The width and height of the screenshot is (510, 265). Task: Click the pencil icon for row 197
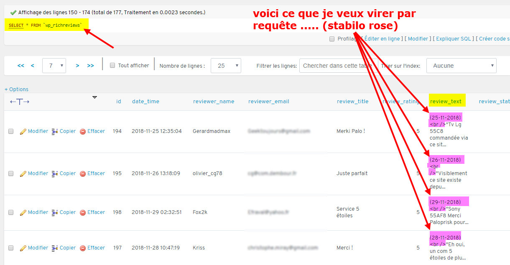(x=23, y=248)
